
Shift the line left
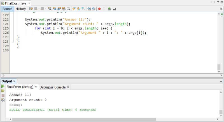tap(89, 9)
